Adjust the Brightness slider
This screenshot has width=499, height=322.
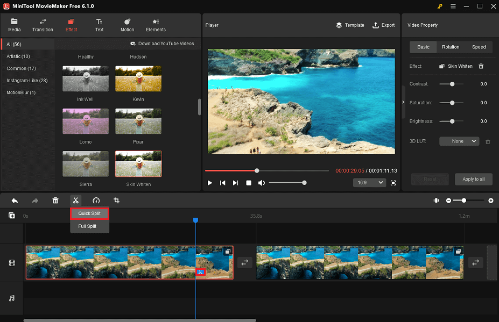pyautogui.click(x=452, y=121)
